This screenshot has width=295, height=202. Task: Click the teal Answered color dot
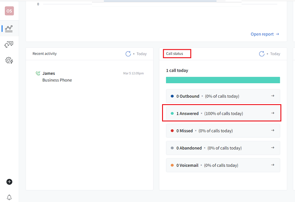click(x=172, y=114)
